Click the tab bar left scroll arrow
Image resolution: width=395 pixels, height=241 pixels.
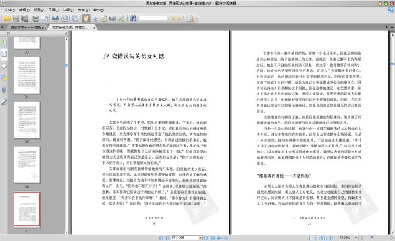[x=2, y=27]
